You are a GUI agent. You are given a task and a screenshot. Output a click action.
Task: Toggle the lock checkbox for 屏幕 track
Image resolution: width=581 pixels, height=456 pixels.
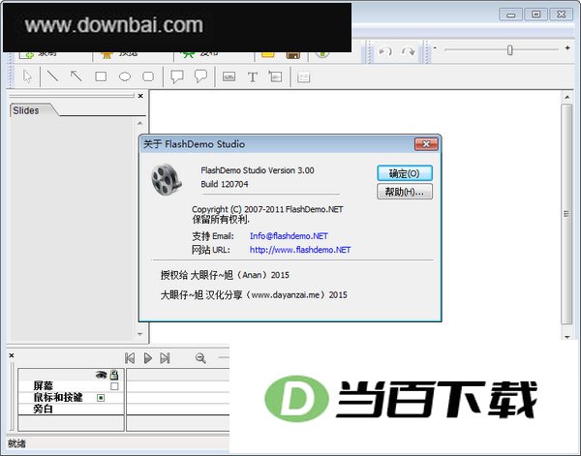coord(114,386)
